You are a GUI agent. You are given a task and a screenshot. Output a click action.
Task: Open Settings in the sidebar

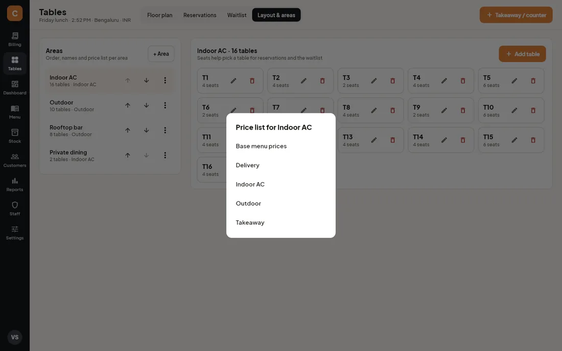click(15, 233)
